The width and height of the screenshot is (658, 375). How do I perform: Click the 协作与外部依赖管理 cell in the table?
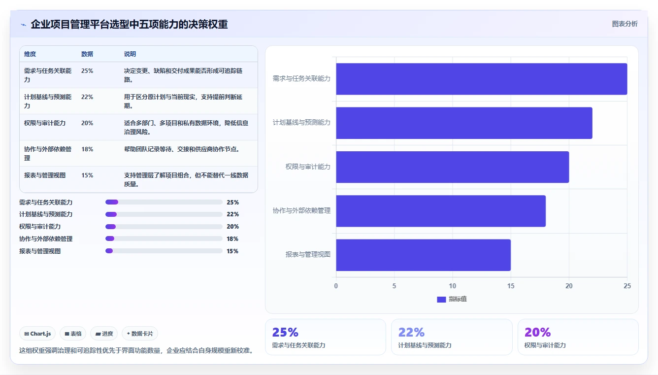[48, 153]
